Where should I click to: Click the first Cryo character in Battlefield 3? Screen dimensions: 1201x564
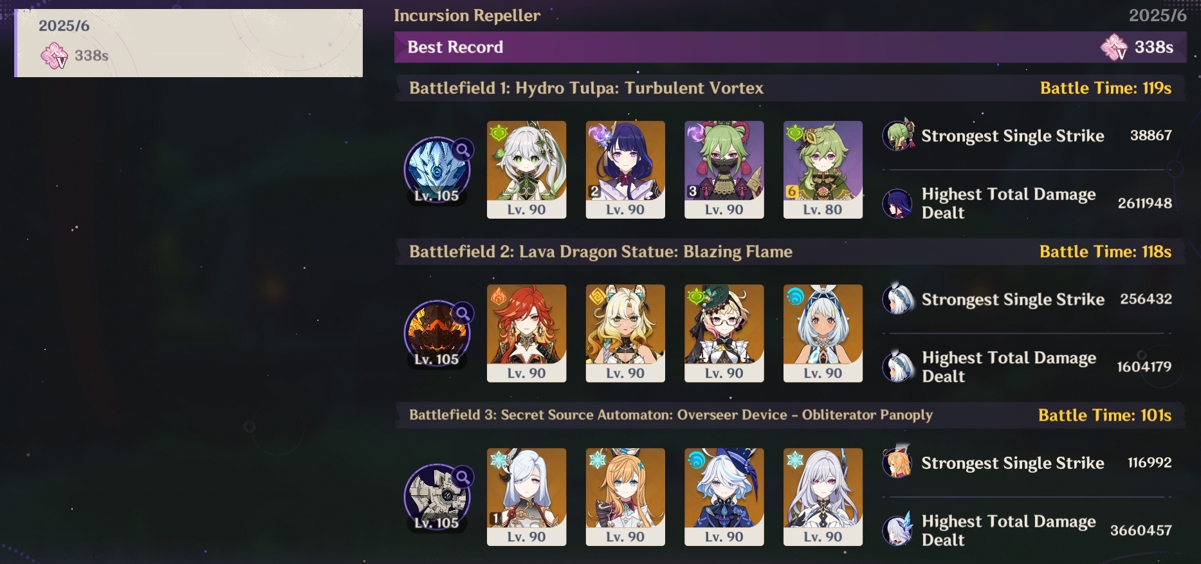pyautogui.click(x=526, y=497)
